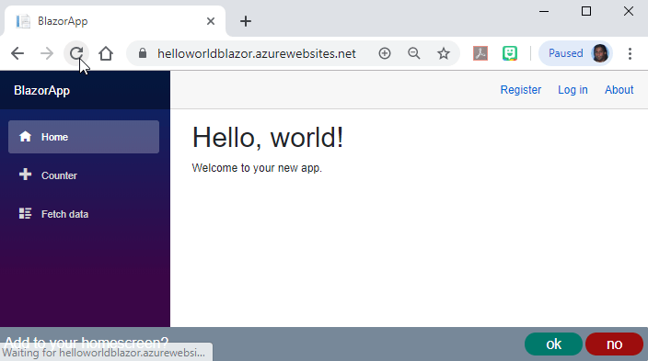
Task: Reload the current page
Action: [76, 53]
